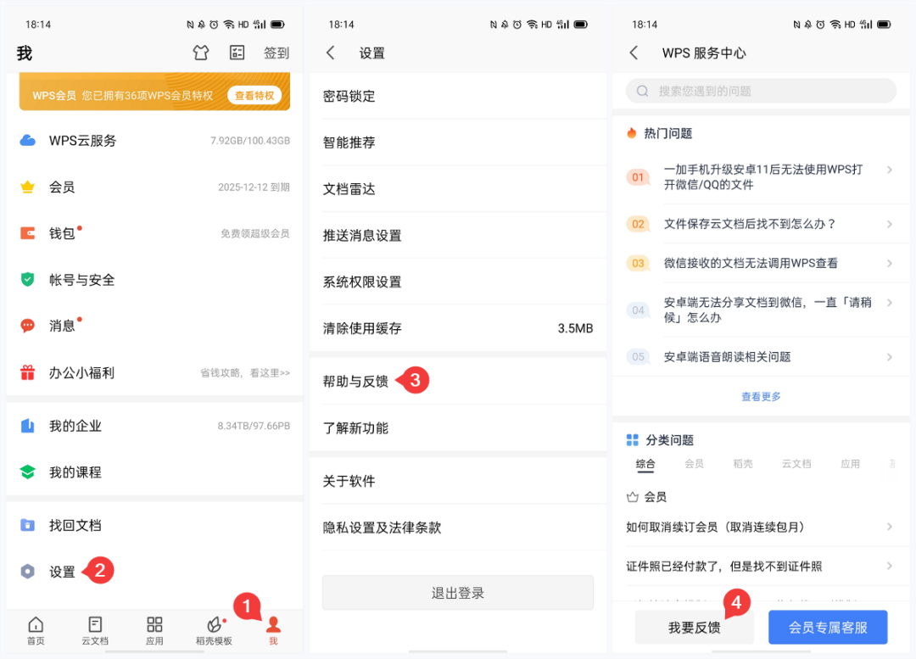Tap the 帐号与安全 shield icon
916x659 pixels.
click(27, 279)
